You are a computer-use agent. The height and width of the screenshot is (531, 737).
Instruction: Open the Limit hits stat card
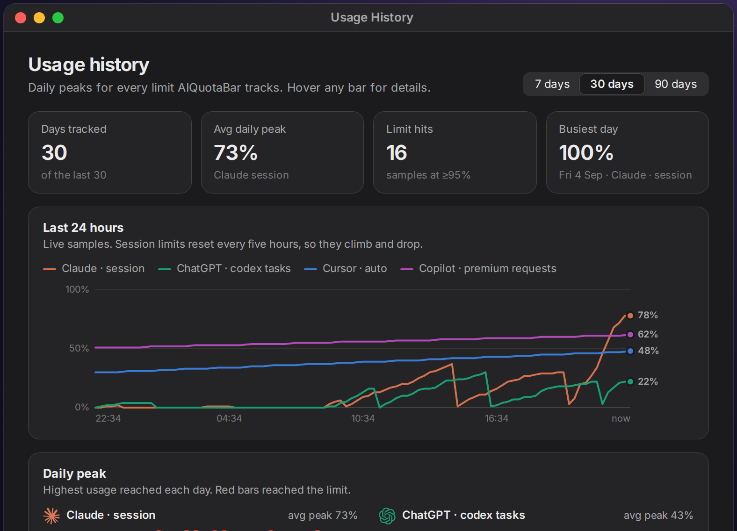click(455, 152)
